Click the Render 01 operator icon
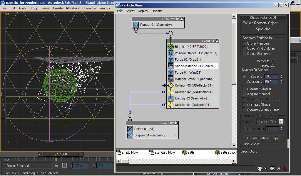301x176 pixels. 136,25
